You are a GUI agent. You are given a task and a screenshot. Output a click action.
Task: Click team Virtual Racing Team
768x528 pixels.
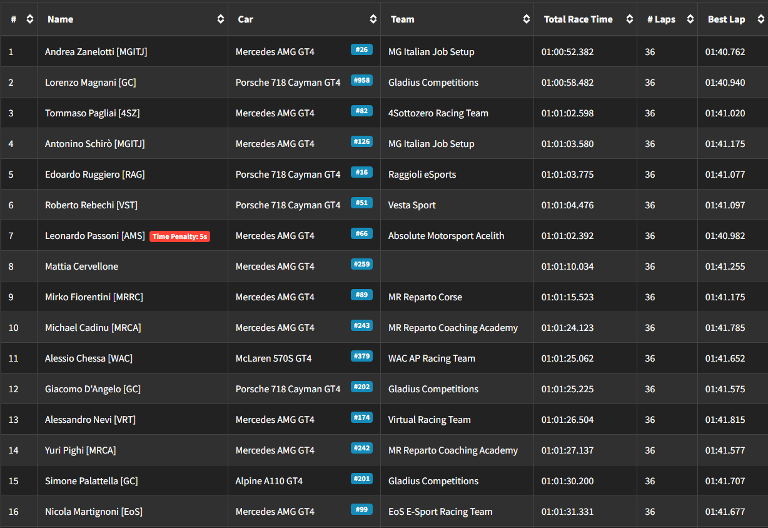430,420
